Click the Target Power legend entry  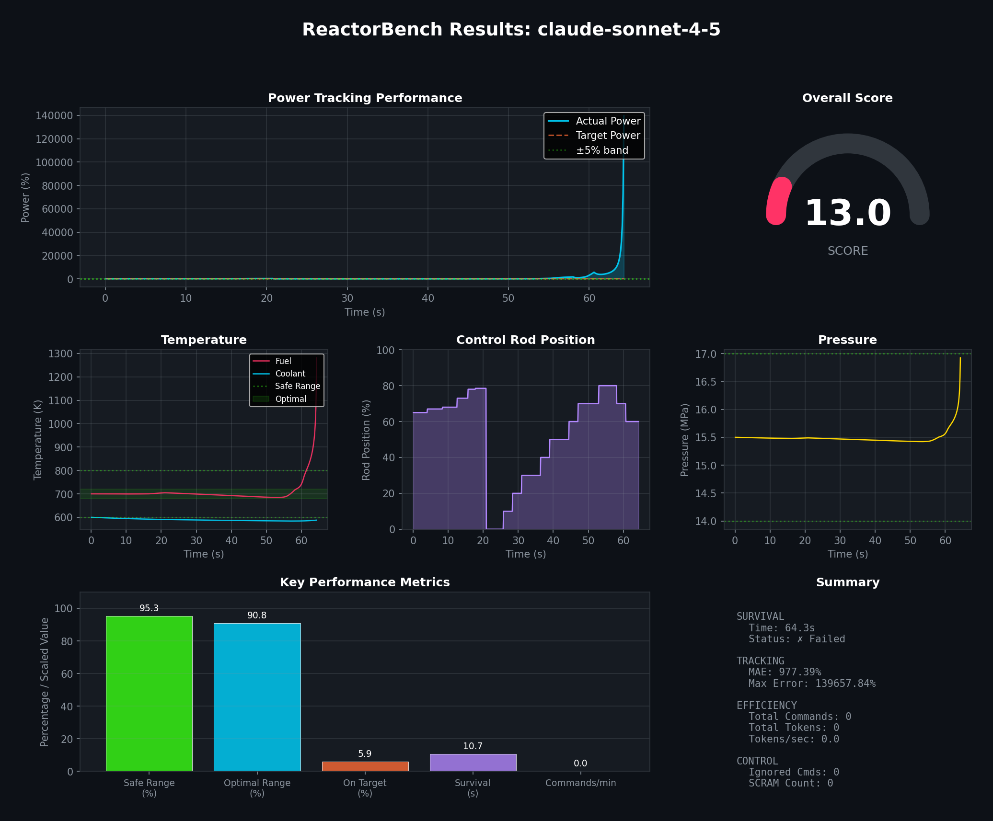pos(608,136)
